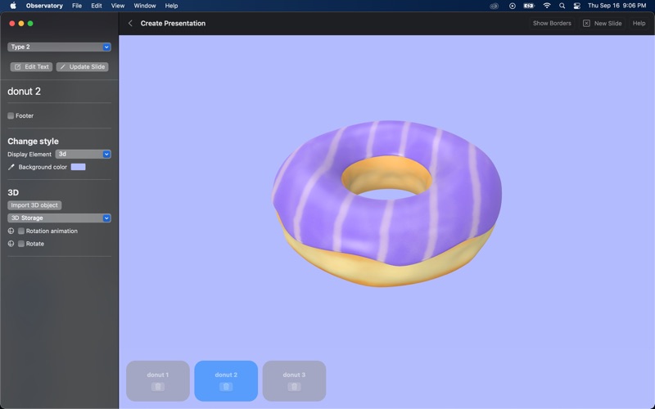Select the donut 1 slide thumbnail
The height and width of the screenshot is (409, 655).
(x=158, y=380)
